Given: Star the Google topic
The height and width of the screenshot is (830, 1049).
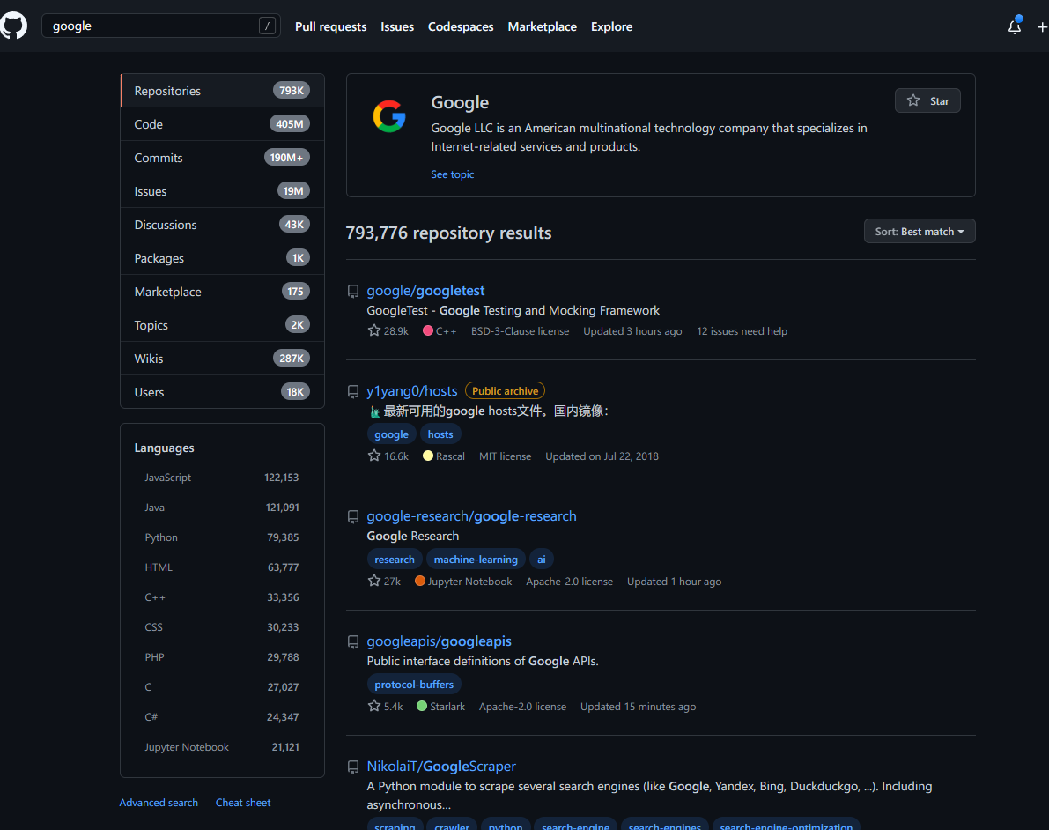Looking at the screenshot, I should tap(927, 100).
